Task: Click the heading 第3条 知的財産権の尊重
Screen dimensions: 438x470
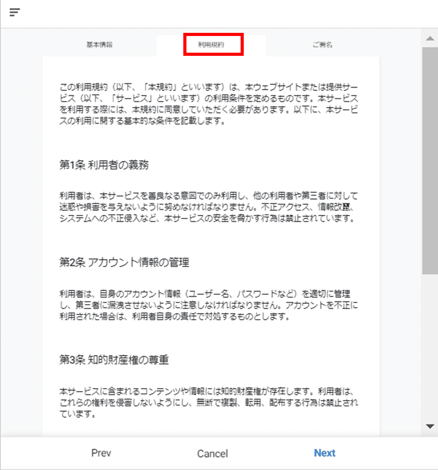Action: click(114, 360)
